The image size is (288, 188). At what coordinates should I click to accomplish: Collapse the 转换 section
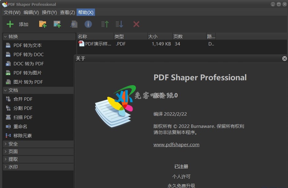pos(6,37)
